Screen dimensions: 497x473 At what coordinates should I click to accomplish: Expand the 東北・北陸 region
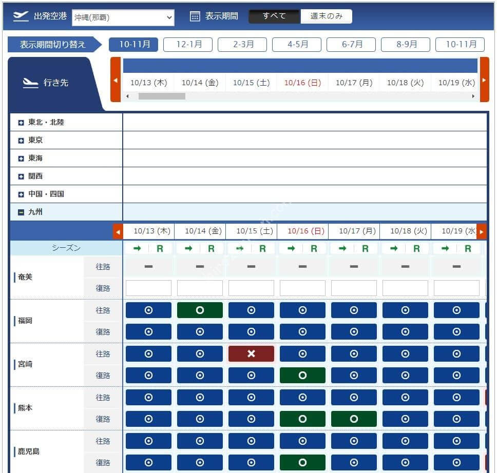click(x=21, y=123)
